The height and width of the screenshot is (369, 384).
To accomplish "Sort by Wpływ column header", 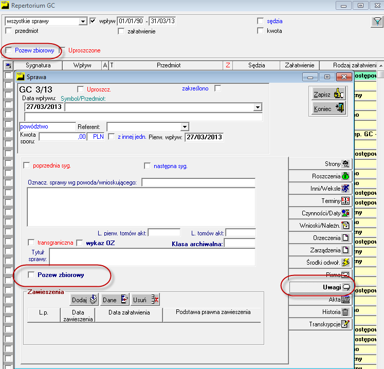I will coord(82,65).
